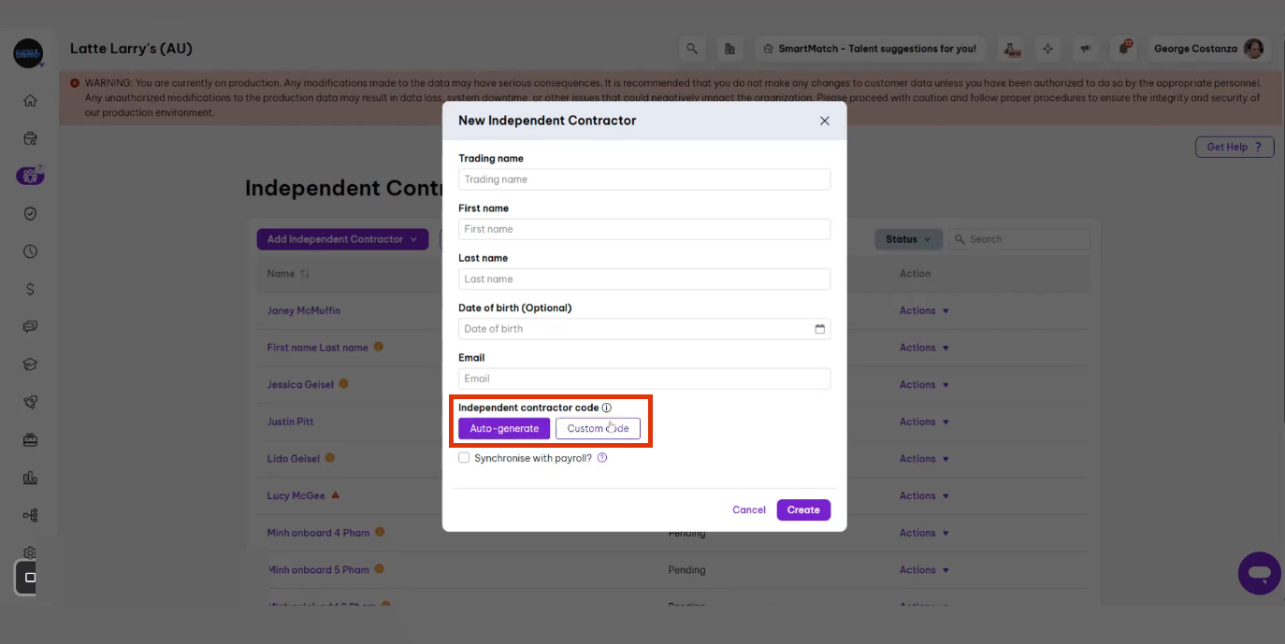Open the chat support bubble widget
Screen dimensions: 1285x644
[1259, 573]
